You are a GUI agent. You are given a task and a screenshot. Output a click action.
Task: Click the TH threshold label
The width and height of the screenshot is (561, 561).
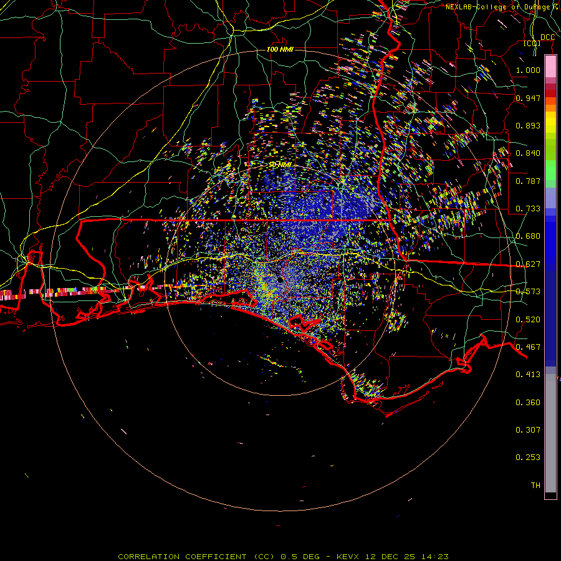click(x=535, y=486)
